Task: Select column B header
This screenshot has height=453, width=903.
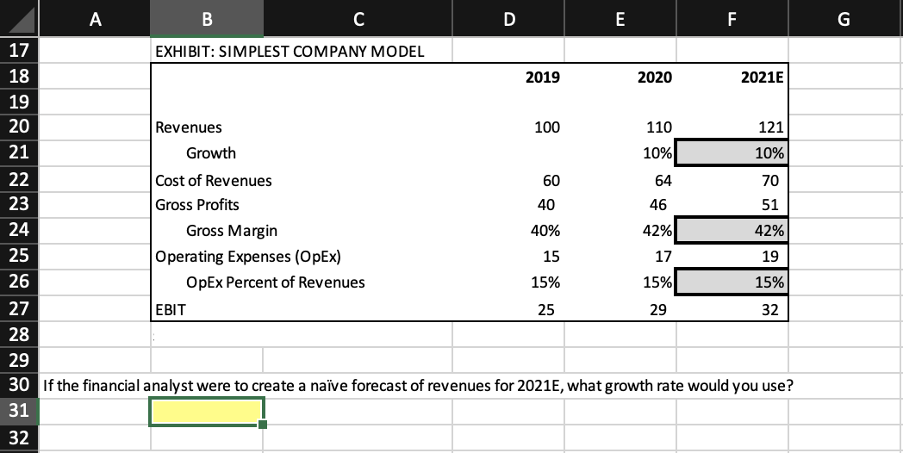Action: pos(207,19)
